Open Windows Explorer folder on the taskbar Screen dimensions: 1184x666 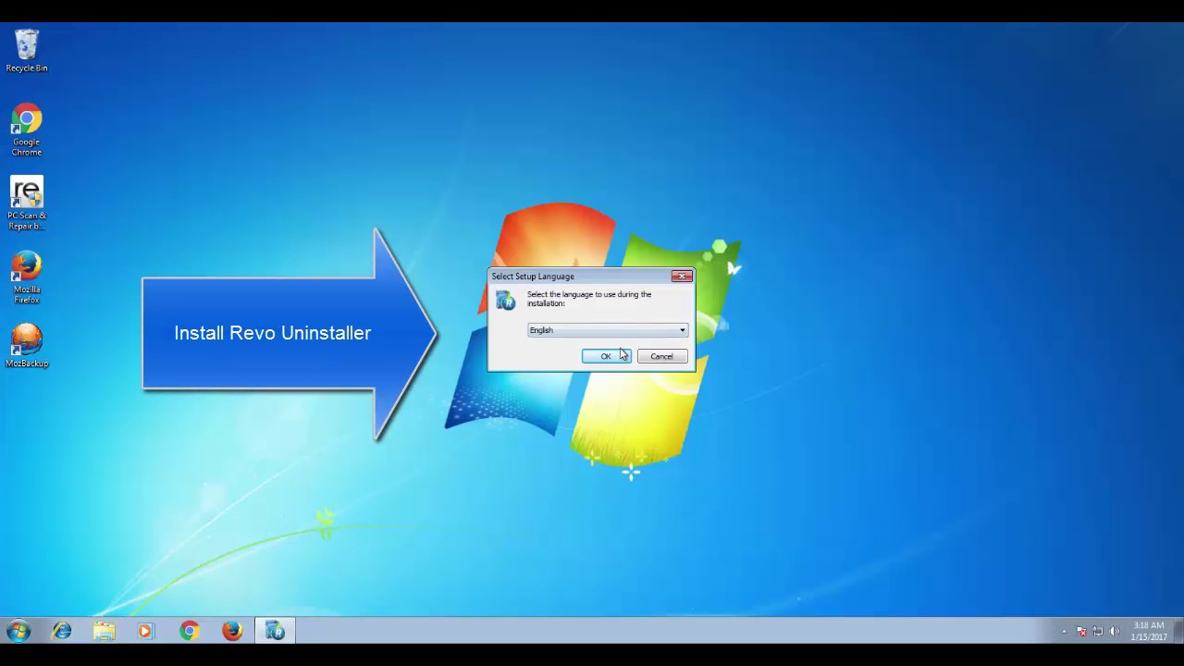click(x=104, y=631)
